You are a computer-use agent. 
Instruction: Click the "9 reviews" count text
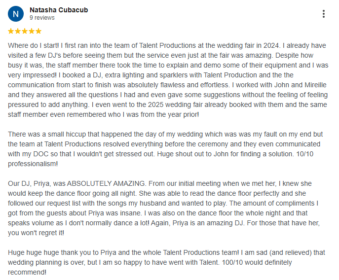[42, 18]
